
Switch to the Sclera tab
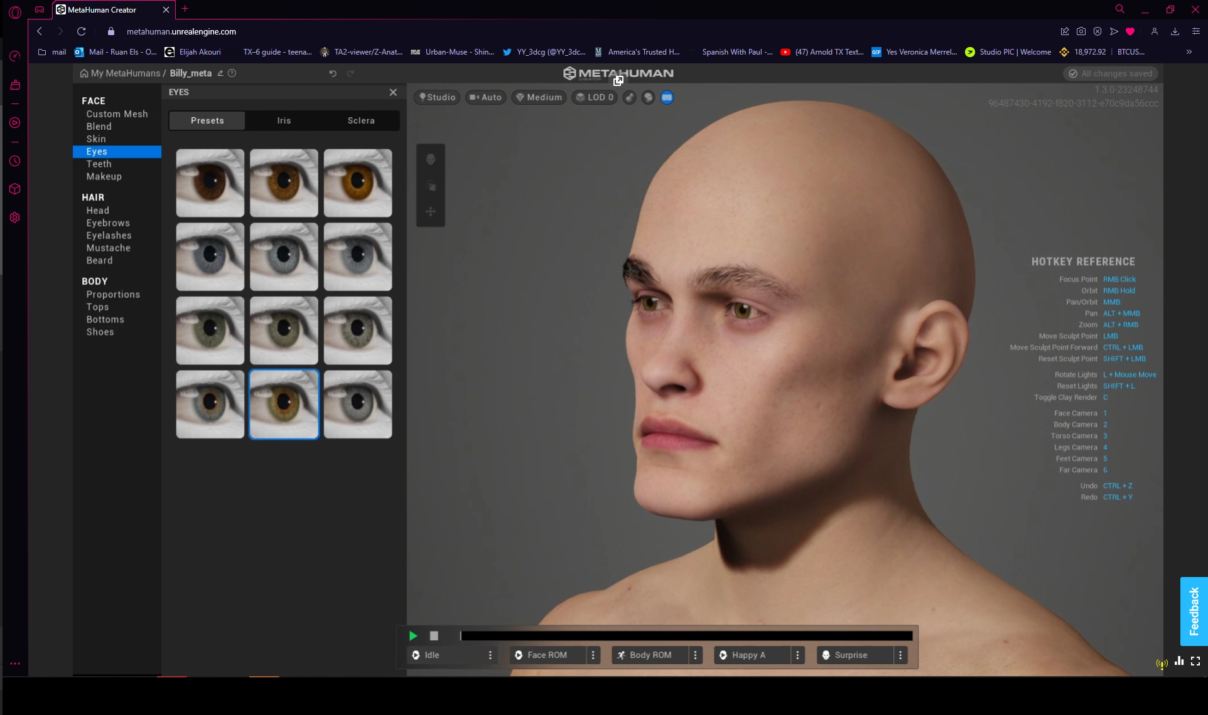361,120
